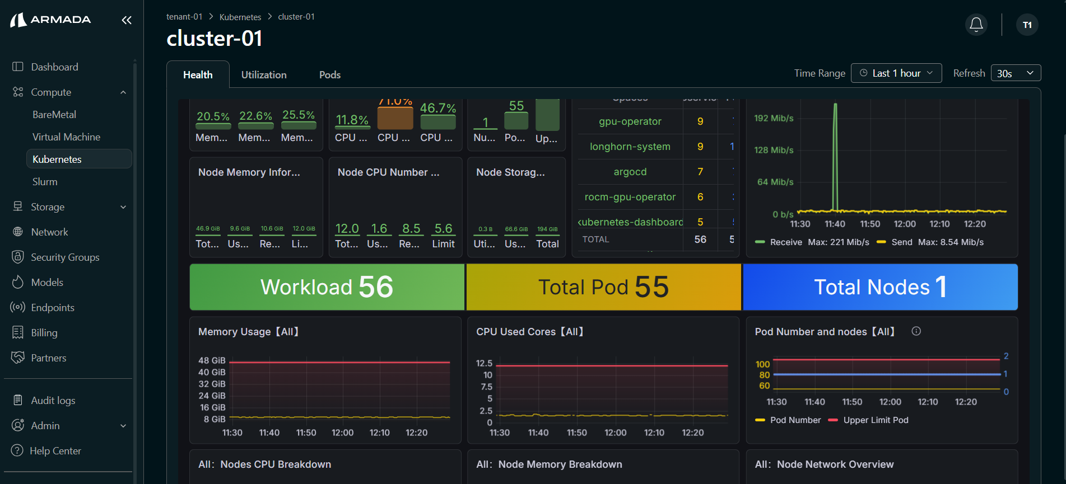Viewport: 1066px width, 484px height.
Task: Go to tenant-01 breadcrumb
Action: click(x=184, y=17)
